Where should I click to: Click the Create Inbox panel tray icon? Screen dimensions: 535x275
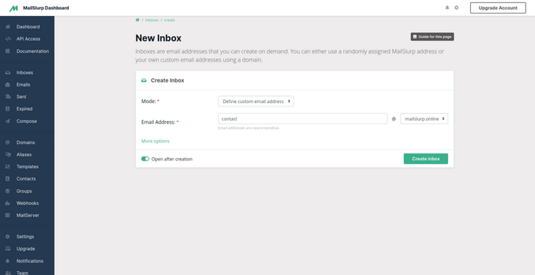pyautogui.click(x=144, y=80)
